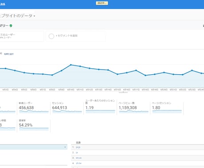The image size is (204, 168).
Task: Click the June 12 date label on axis
Action: [x=89, y=90]
